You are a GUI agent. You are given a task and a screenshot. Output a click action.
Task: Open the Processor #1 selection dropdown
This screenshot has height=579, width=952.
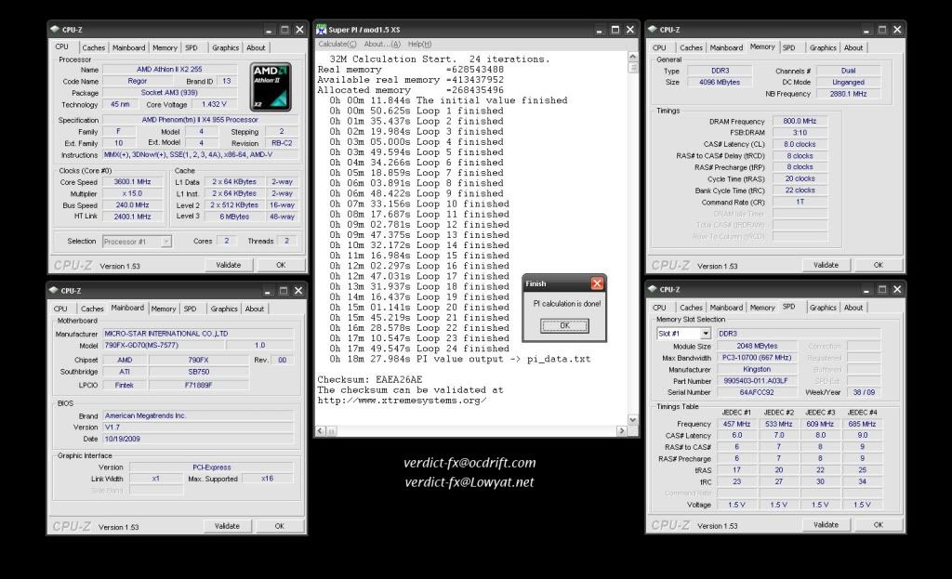click(x=165, y=242)
